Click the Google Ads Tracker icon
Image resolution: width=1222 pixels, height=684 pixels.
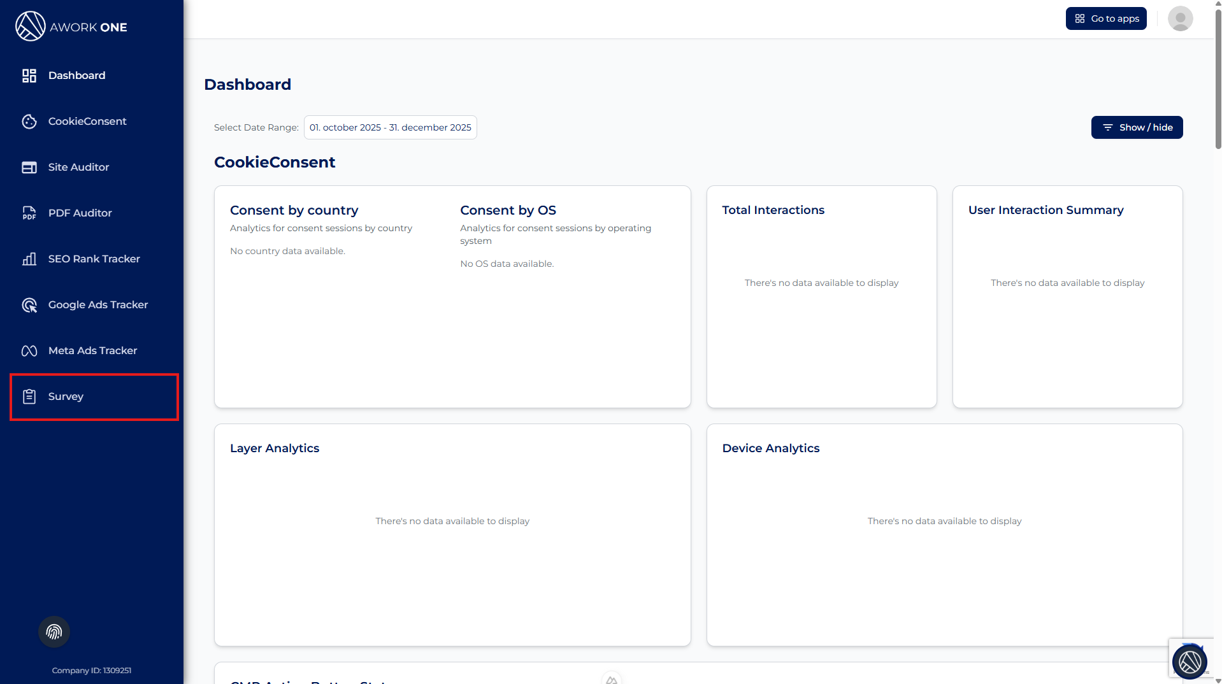click(x=29, y=305)
